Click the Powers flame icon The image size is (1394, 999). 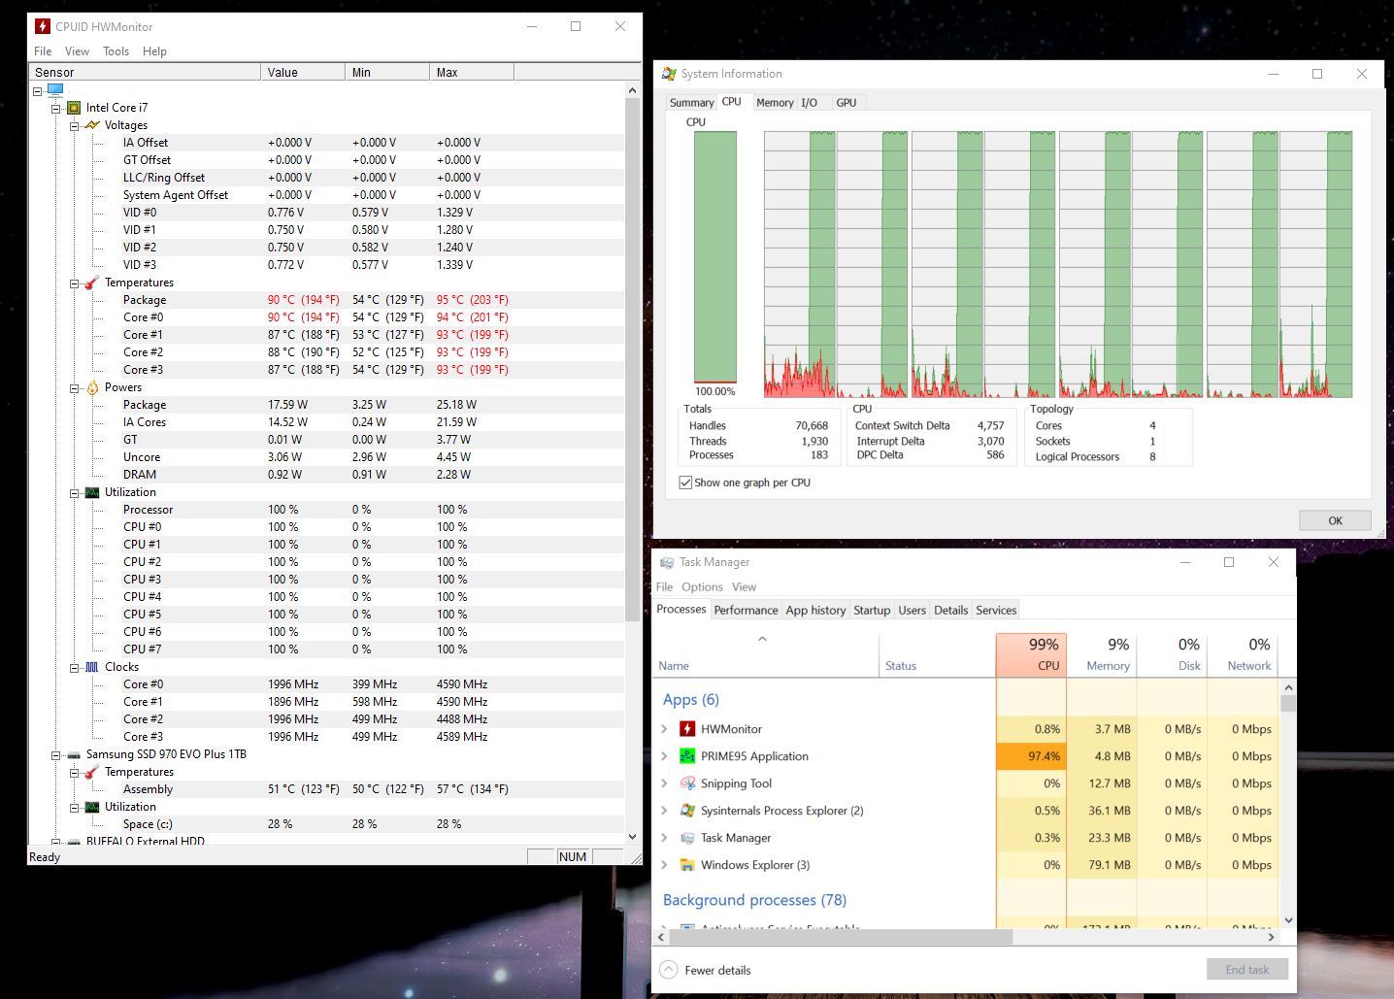(92, 387)
